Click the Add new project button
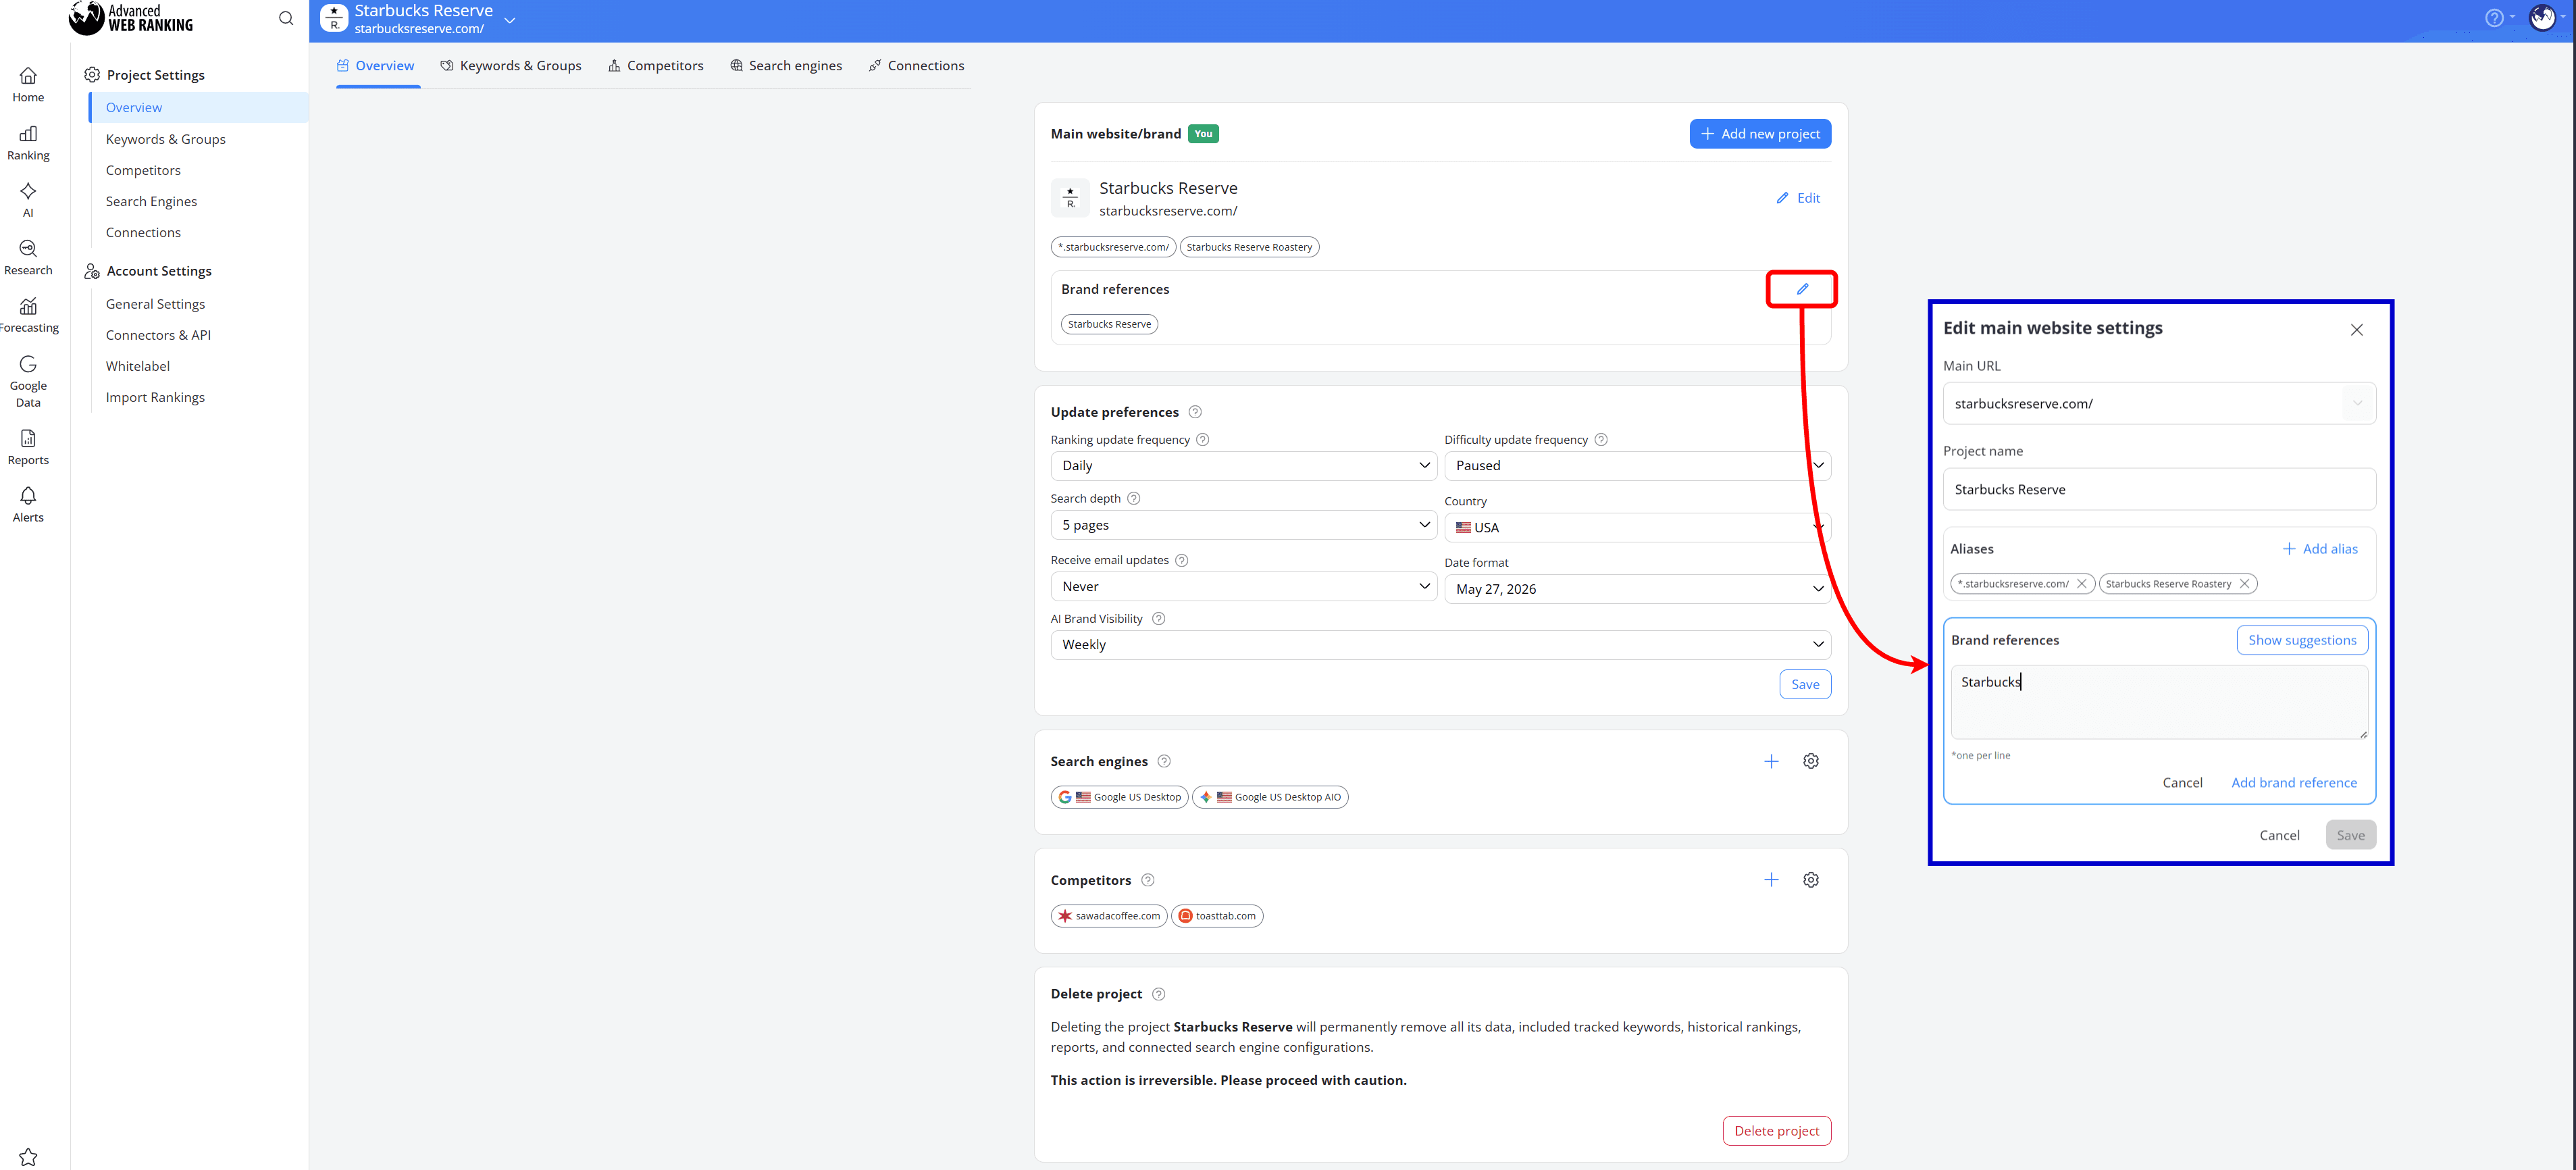2576x1170 pixels. pyautogui.click(x=1760, y=134)
